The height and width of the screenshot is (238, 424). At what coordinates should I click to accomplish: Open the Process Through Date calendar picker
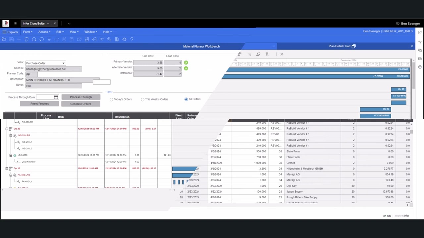click(x=56, y=97)
